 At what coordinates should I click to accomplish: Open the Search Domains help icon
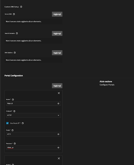17,33
